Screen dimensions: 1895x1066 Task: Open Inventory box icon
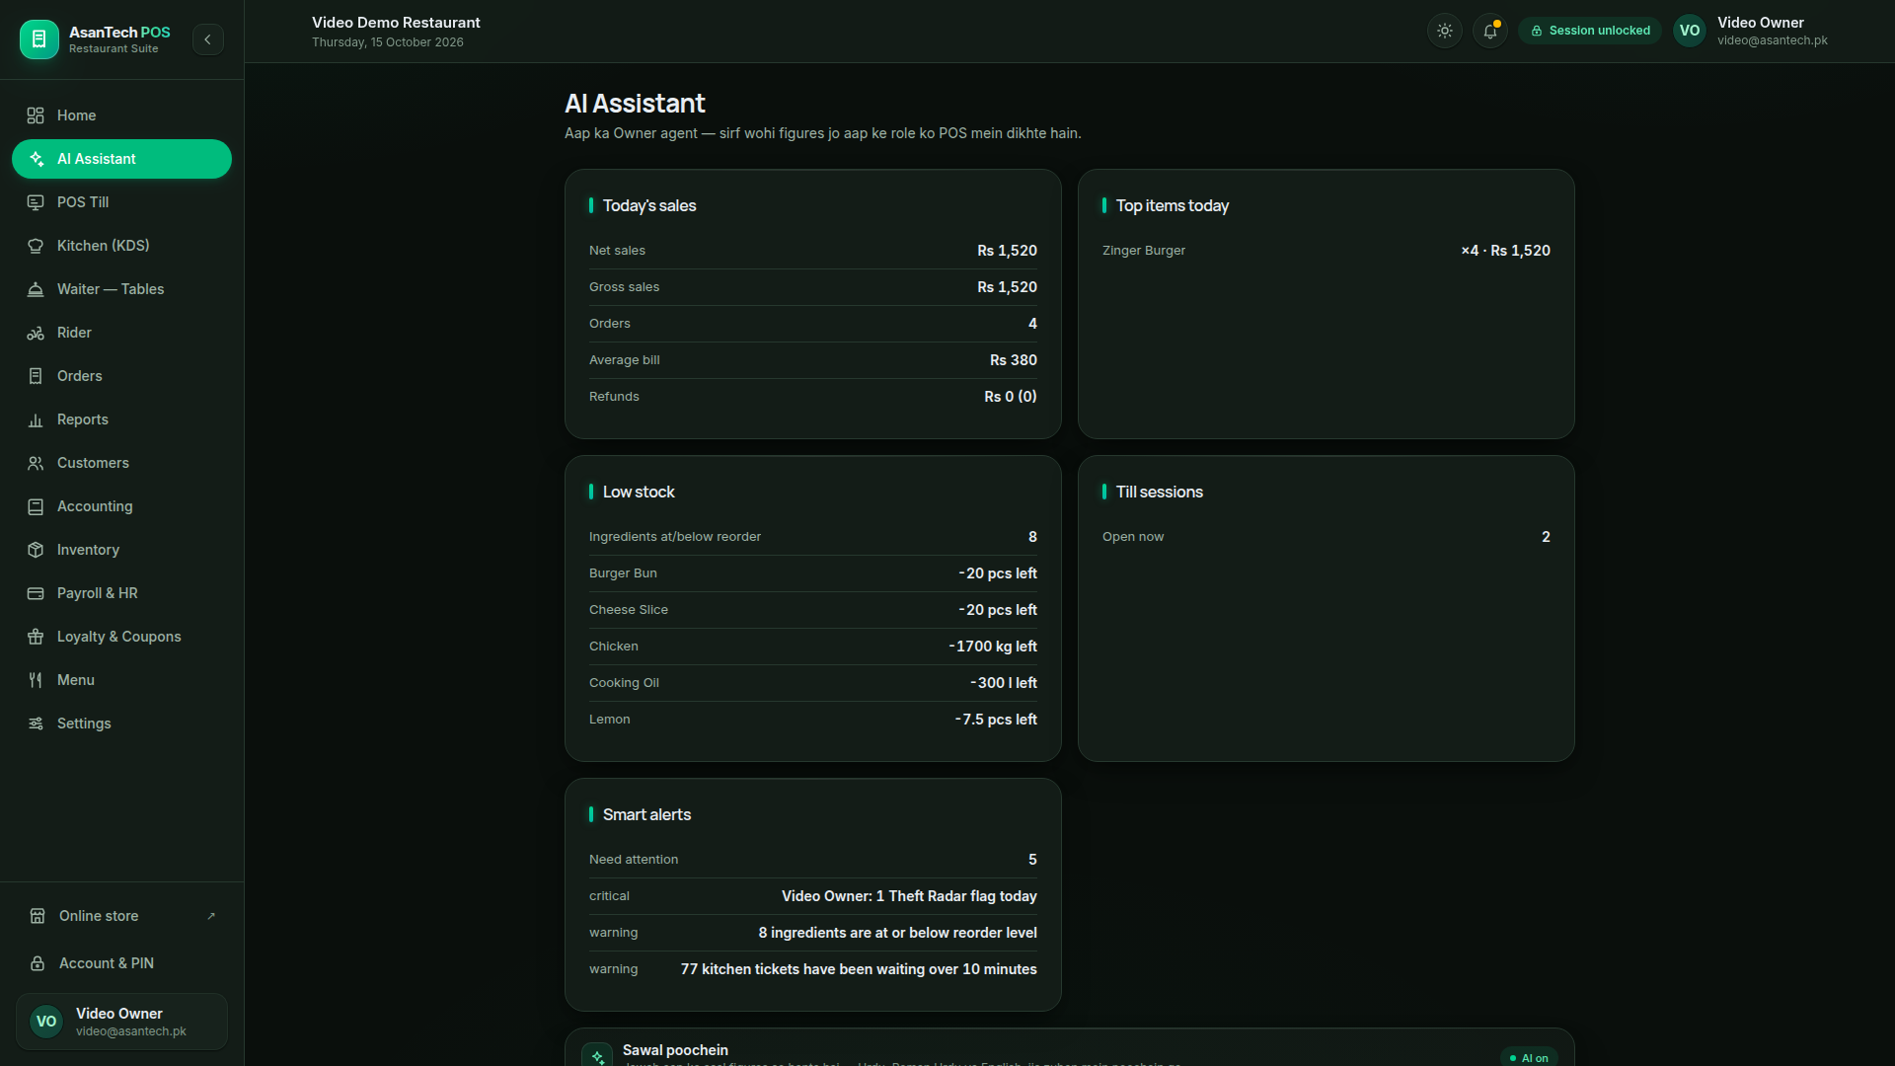point(36,550)
